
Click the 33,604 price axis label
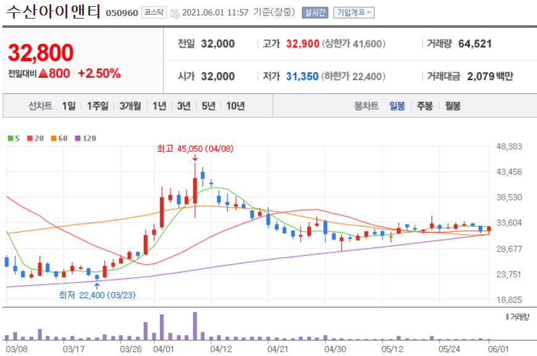pos(509,223)
